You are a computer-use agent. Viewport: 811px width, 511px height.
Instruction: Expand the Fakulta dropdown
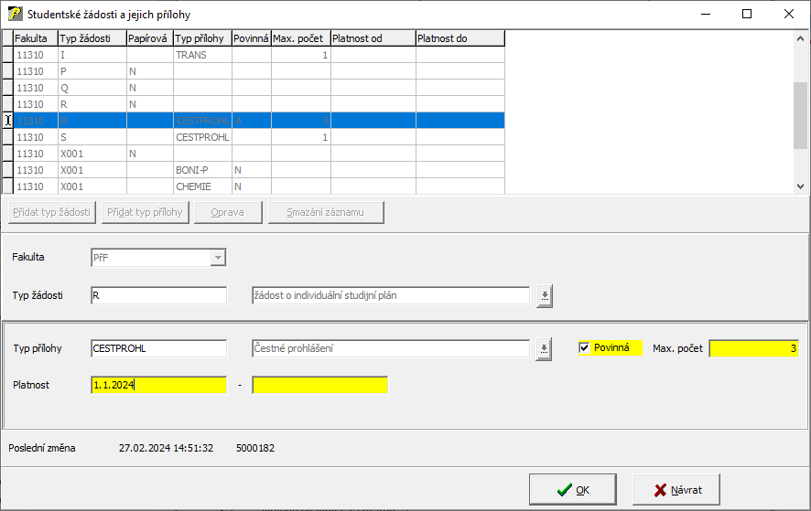(x=218, y=258)
